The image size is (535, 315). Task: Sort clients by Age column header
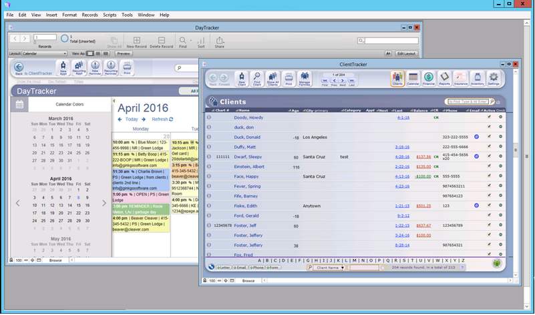pyautogui.click(x=293, y=111)
